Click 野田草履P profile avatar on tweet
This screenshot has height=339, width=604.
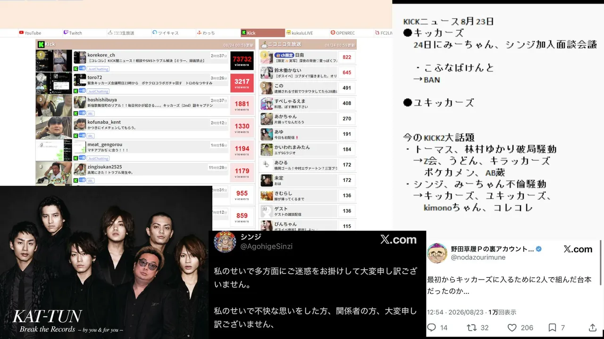click(x=437, y=253)
